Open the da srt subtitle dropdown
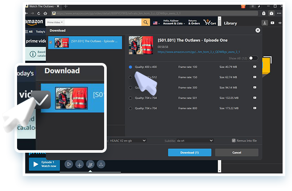 tap(195, 141)
